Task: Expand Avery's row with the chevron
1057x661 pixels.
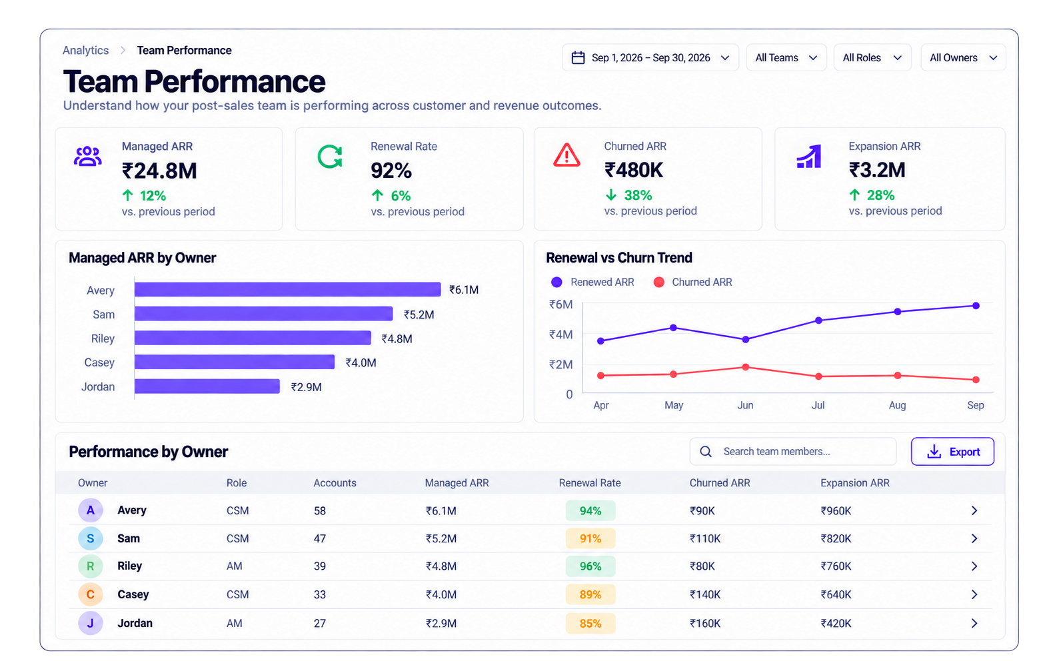Action: pyautogui.click(x=974, y=511)
